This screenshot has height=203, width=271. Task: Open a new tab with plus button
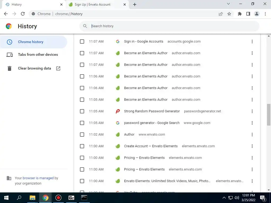135,4
